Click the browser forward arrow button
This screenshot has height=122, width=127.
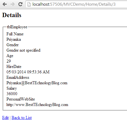click(12, 4)
